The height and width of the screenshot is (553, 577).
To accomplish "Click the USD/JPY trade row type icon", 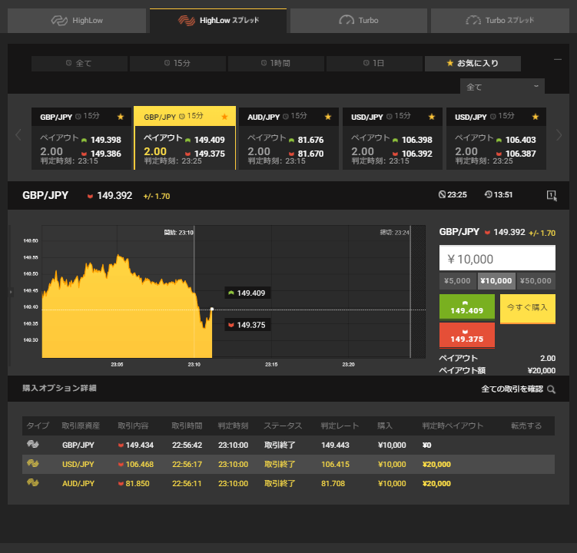I will 33,463.
